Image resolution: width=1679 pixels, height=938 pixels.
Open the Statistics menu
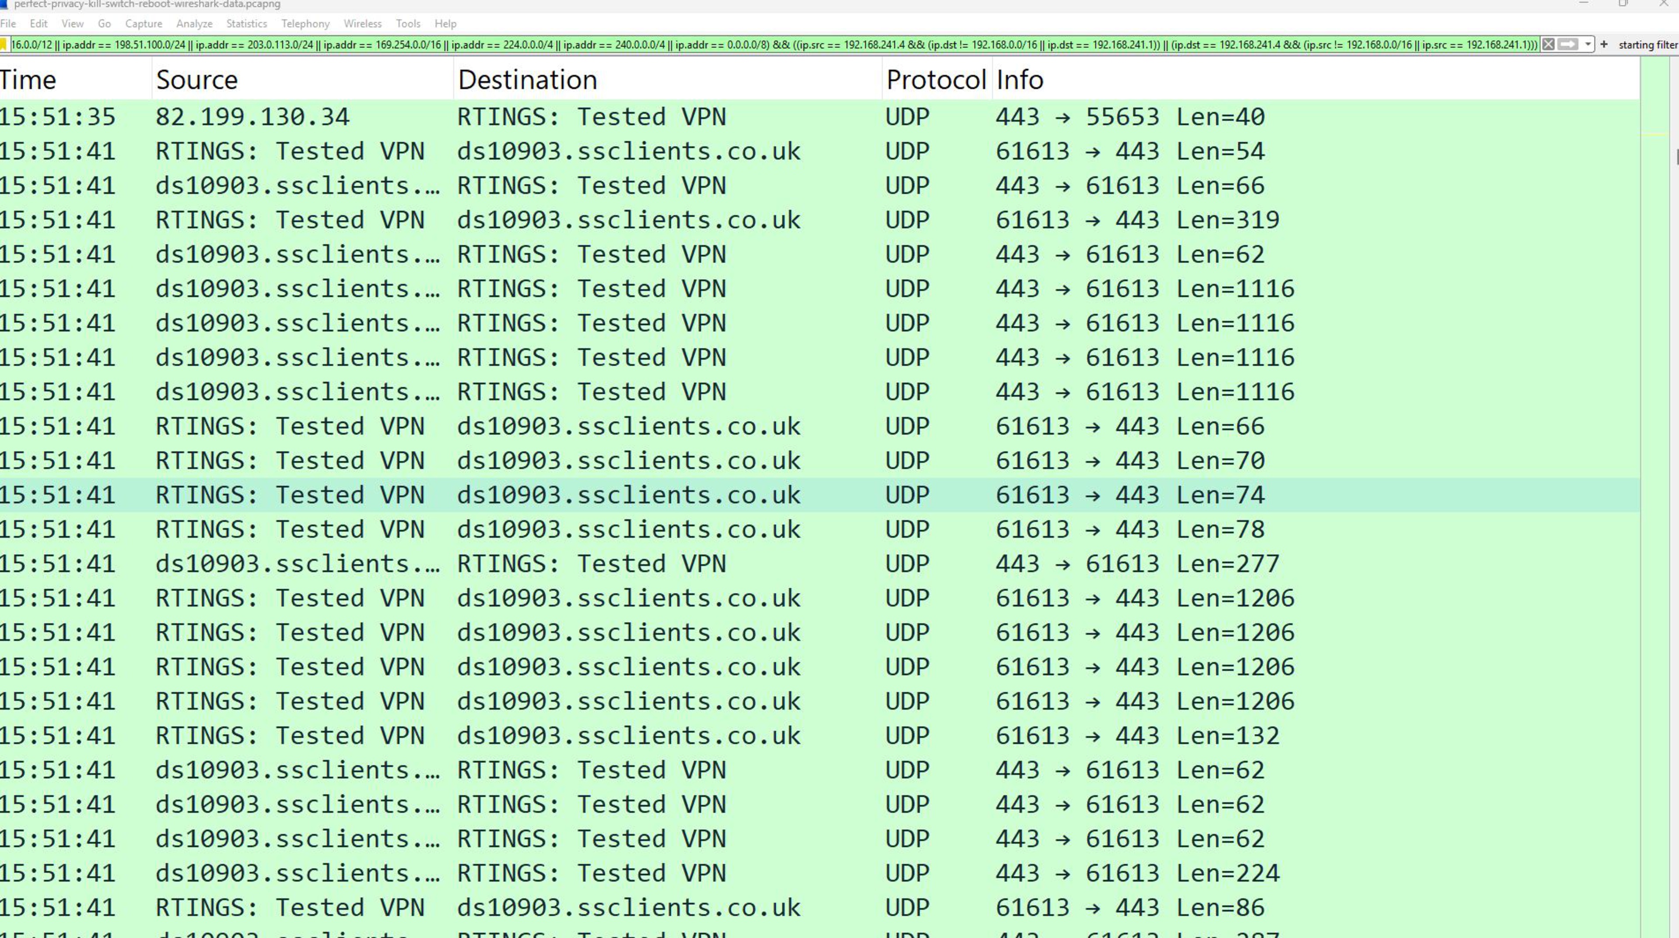246,24
